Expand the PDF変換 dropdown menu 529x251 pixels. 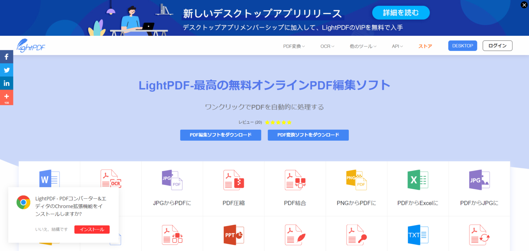294,46
